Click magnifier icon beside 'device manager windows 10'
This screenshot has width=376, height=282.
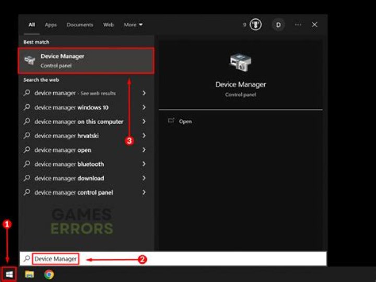27,107
